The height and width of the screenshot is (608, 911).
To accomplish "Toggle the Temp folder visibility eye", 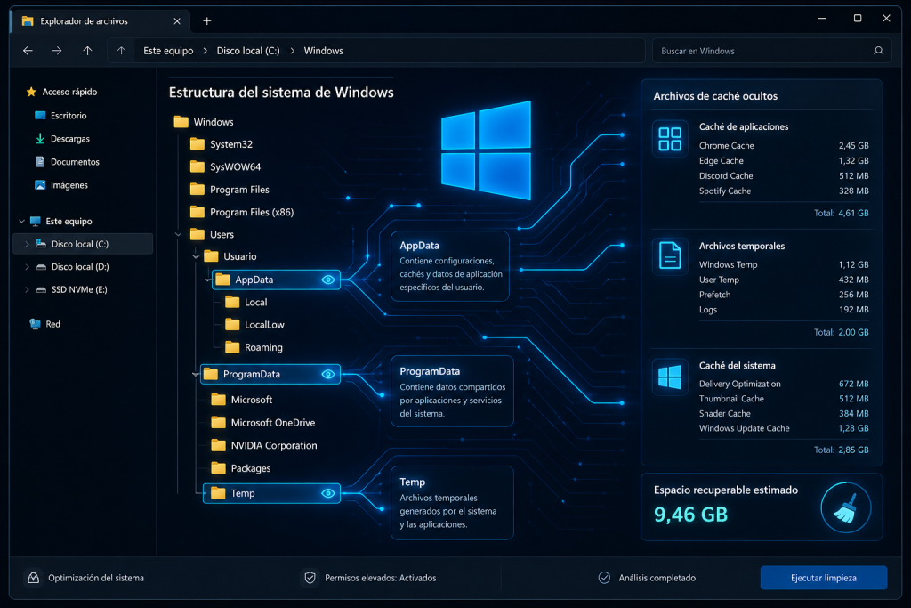I will point(328,493).
